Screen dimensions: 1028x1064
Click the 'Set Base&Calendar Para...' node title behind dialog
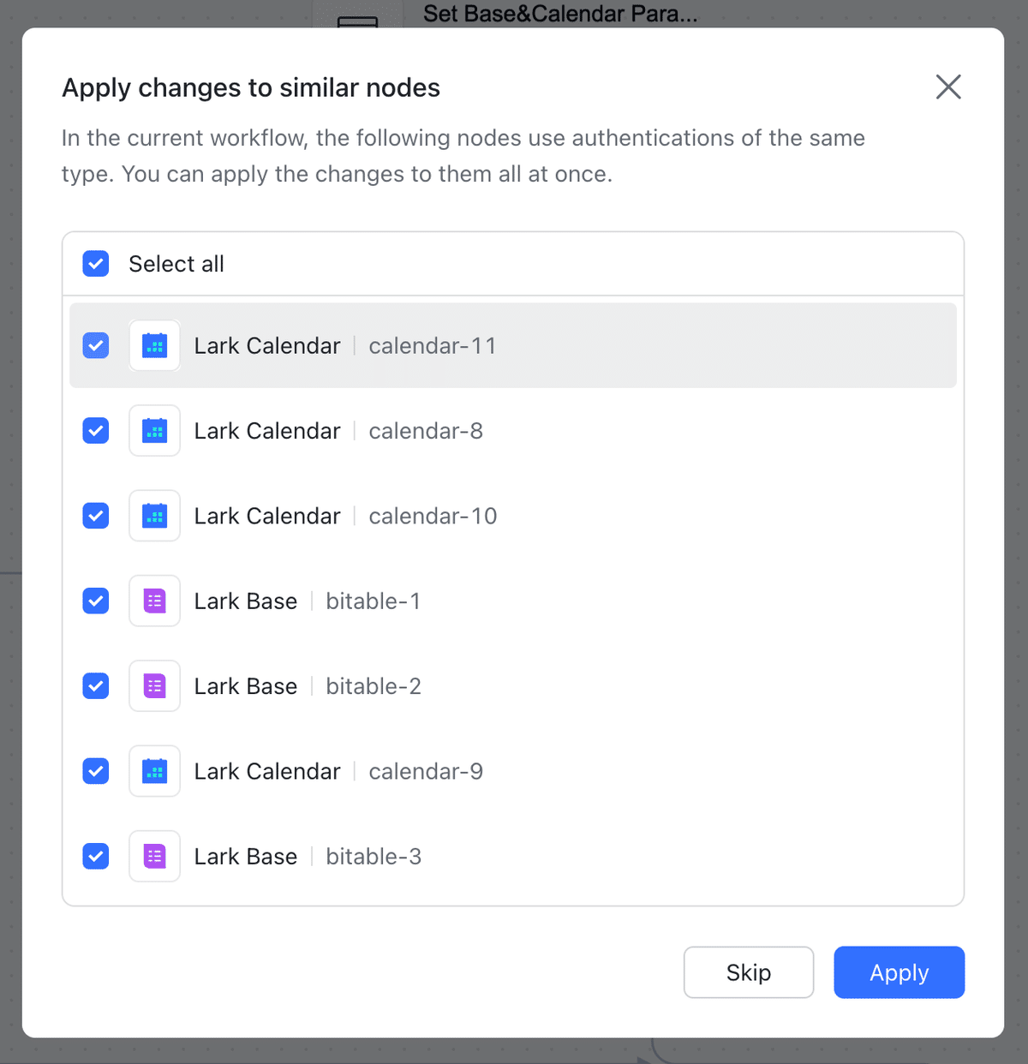coord(560,14)
